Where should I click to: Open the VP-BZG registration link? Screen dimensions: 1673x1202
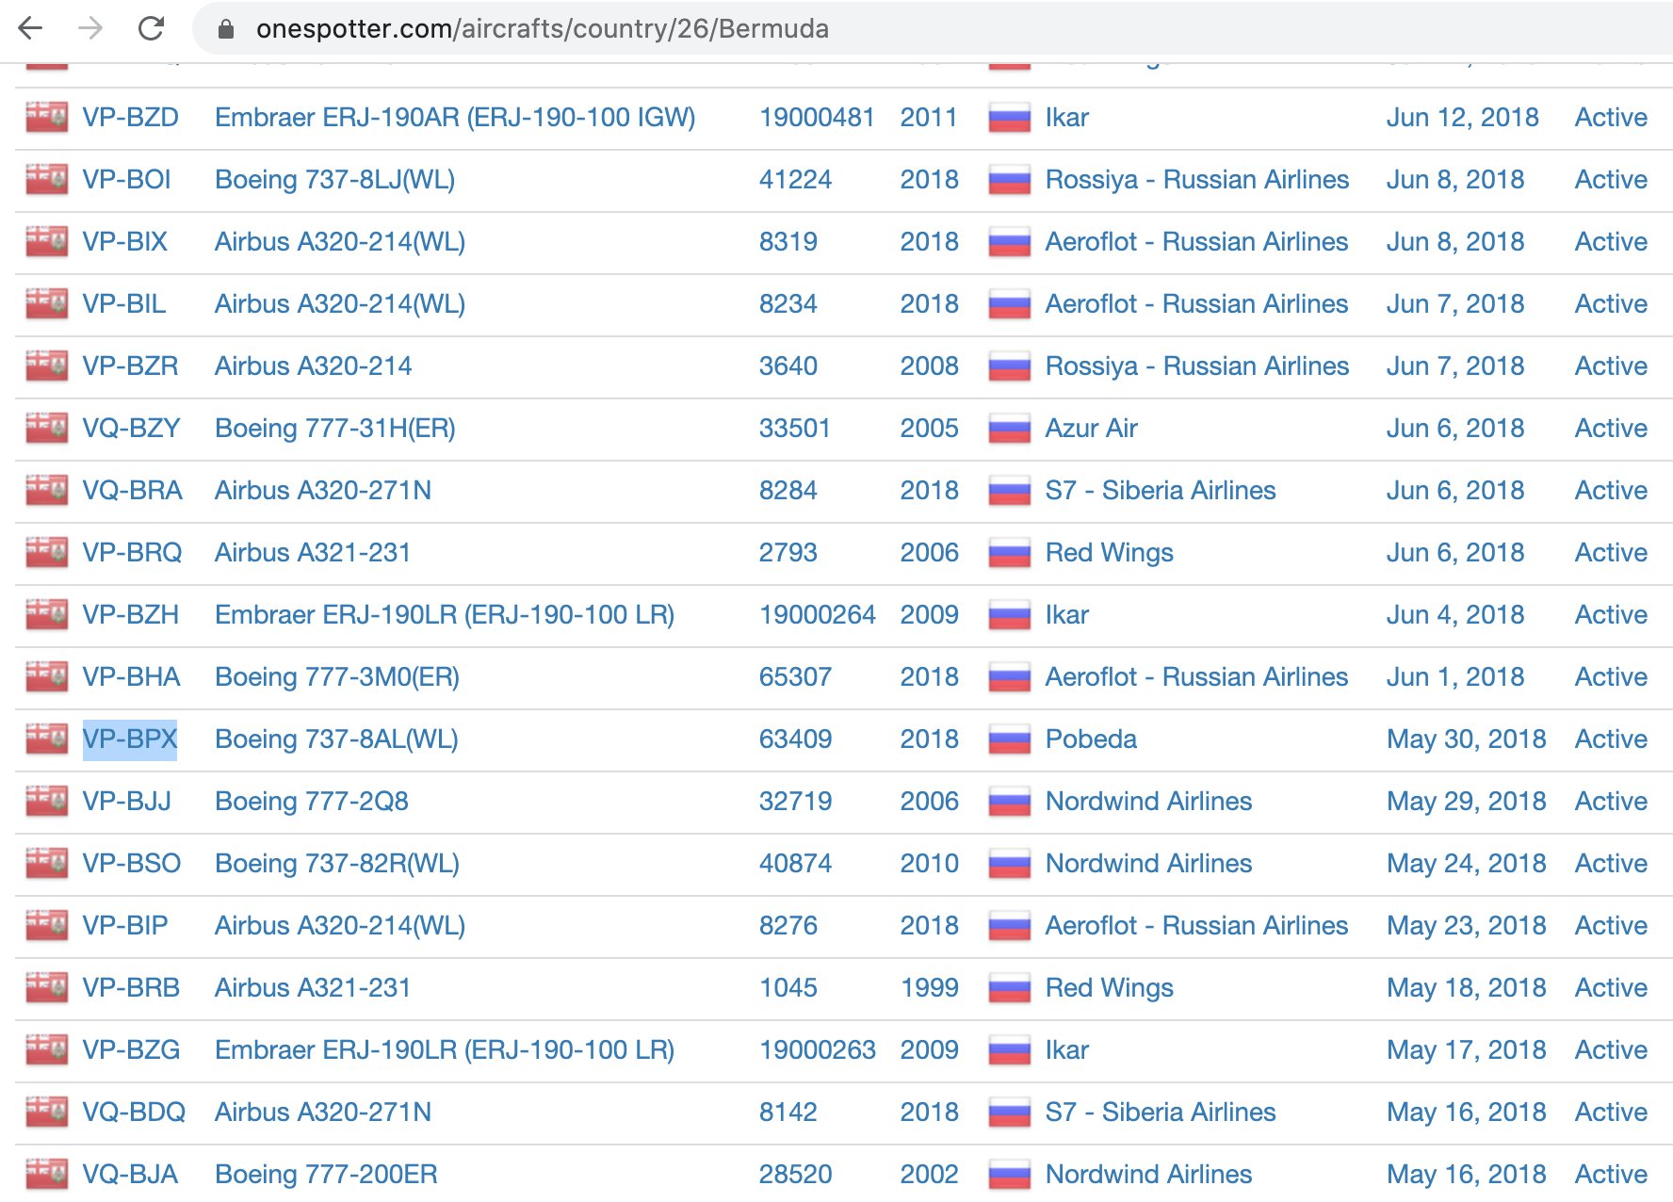131,1050
